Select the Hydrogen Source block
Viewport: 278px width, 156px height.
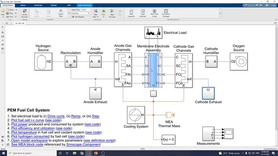(43, 62)
